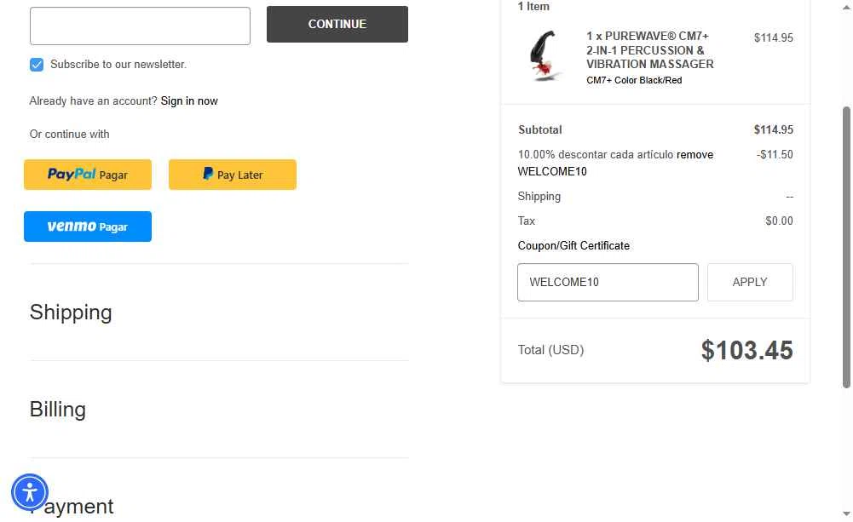Viewport: 853px width, 522px height.
Task: Click the Tax $0.00 value
Action: click(779, 221)
